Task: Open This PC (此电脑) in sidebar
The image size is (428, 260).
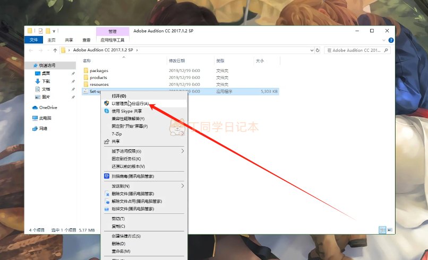Action: coord(45,118)
